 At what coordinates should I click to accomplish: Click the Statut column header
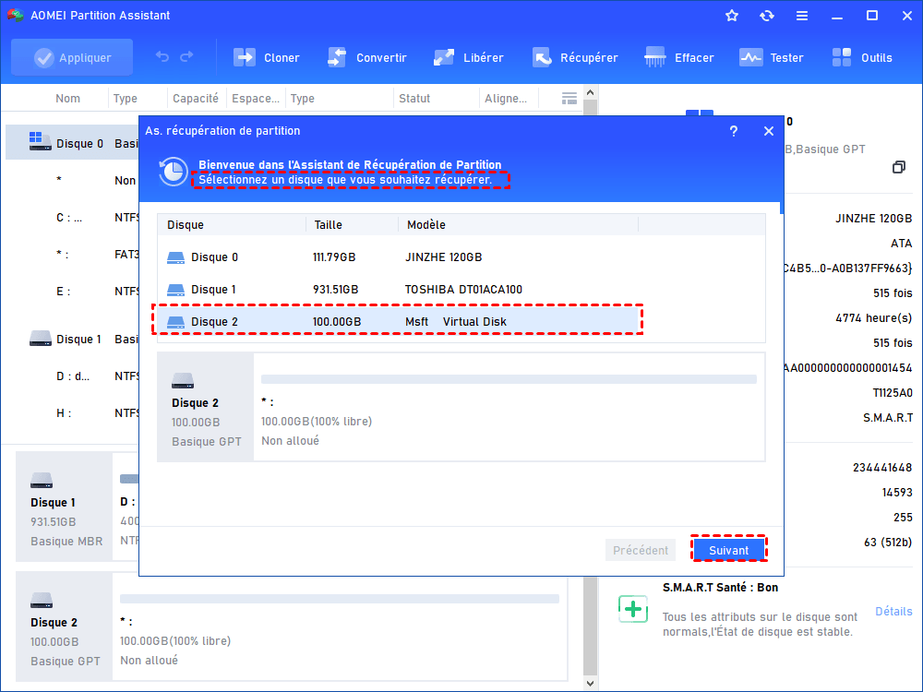click(x=414, y=99)
